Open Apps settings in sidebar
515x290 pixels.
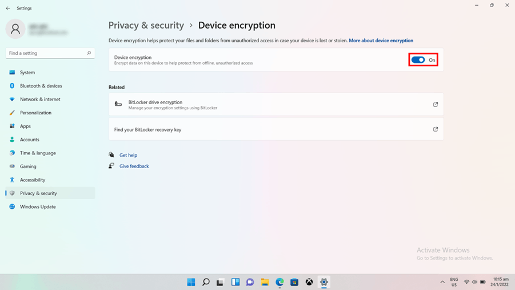[50, 126]
